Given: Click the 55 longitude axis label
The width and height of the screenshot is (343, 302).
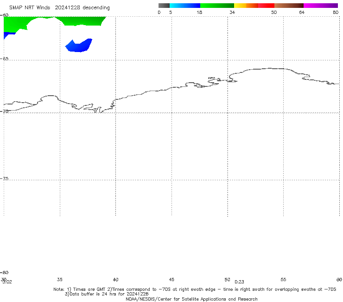Looking at the screenshot, I should pyautogui.click(x=283, y=280).
